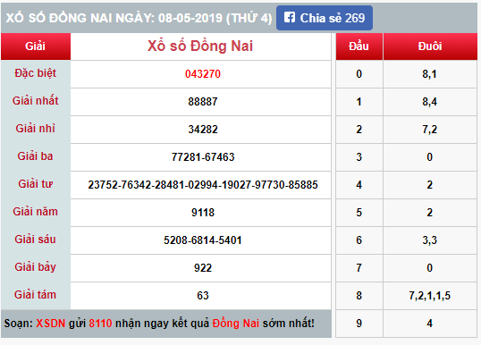Select the sixth prize numbers 5208-6814-5401
The height and width of the screenshot is (345, 481).
203,240
